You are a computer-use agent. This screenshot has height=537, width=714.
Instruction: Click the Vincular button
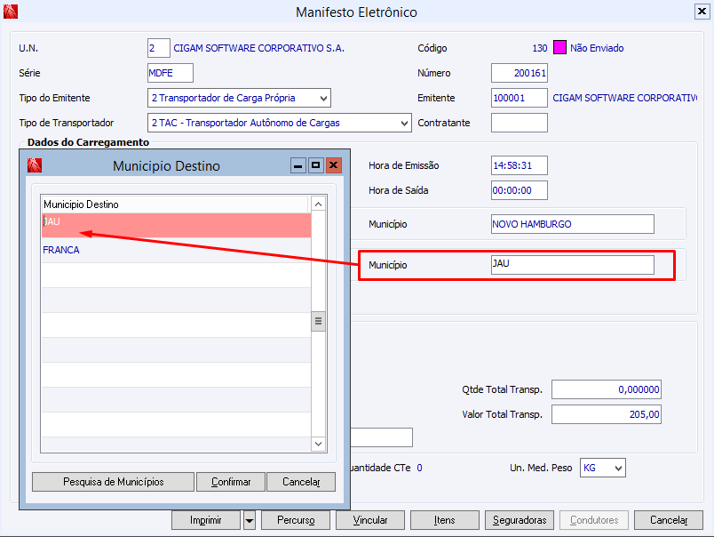tap(370, 520)
